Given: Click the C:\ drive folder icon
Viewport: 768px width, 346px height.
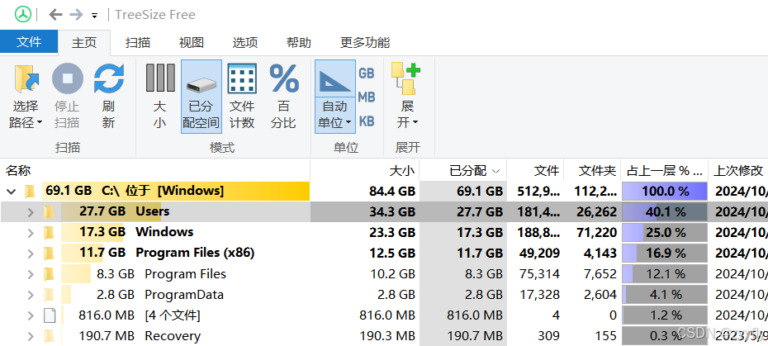Looking at the screenshot, I should click(x=31, y=191).
